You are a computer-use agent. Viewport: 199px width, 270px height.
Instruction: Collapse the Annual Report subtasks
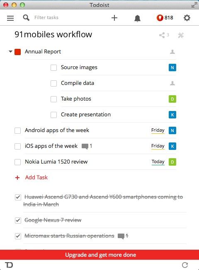[x=10, y=51]
